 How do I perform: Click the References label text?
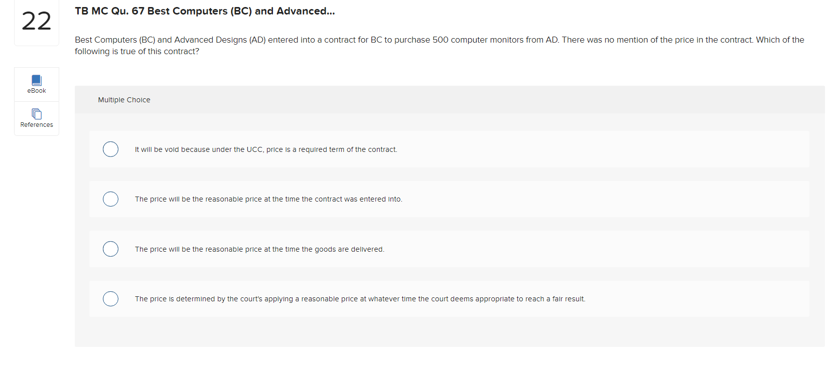pyautogui.click(x=36, y=125)
